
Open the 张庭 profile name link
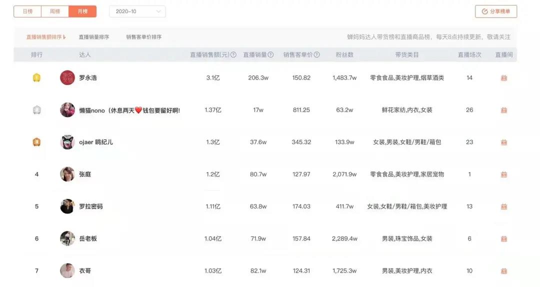pyautogui.click(x=85, y=174)
